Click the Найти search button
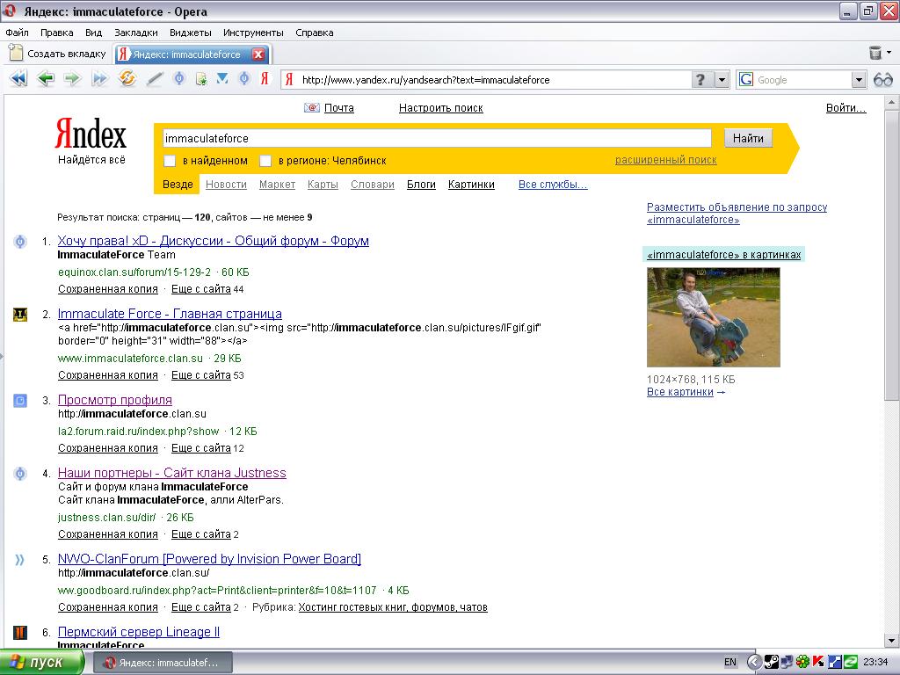The width and height of the screenshot is (900, 675). click(748, 138)
